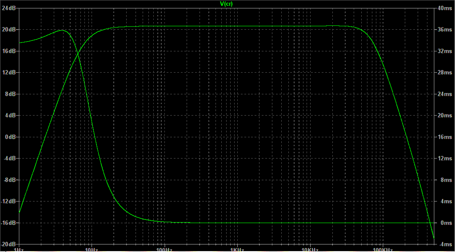Click the 12dB left axis label
Image resolution: width=455 pixels, height=252 pixels.
pyautogui.click(x=9, y=72)
